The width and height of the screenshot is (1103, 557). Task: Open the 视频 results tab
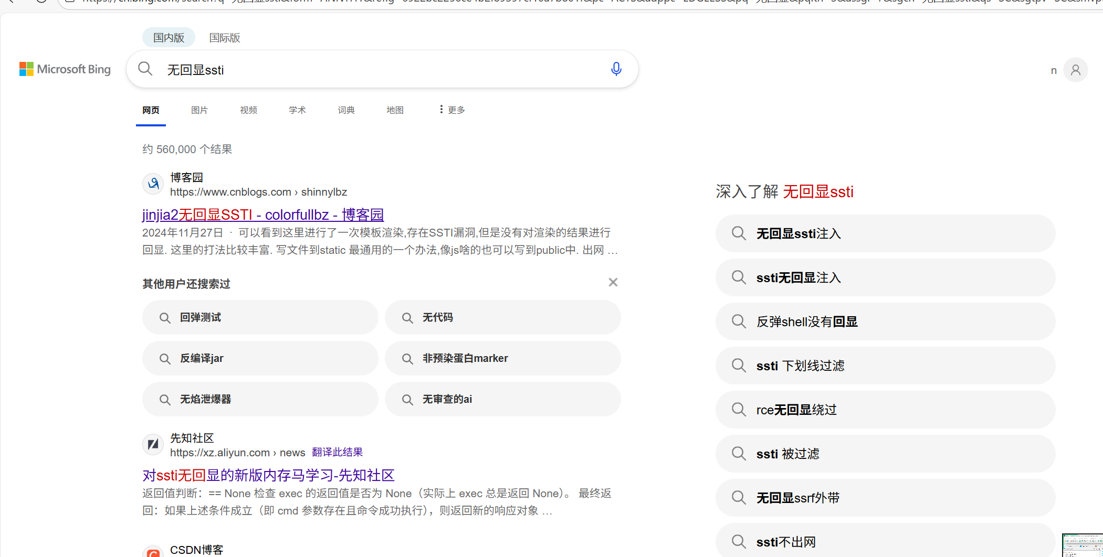click(248, 110)
